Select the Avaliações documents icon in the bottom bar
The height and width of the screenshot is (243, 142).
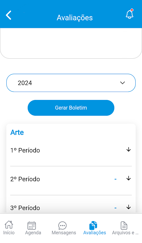tap(93, 225)
